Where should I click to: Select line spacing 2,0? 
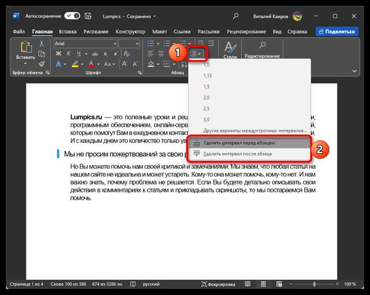click(x=250, y=98)
